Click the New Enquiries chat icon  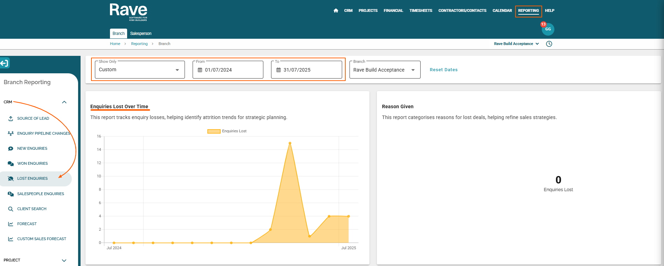pos(11,149)
